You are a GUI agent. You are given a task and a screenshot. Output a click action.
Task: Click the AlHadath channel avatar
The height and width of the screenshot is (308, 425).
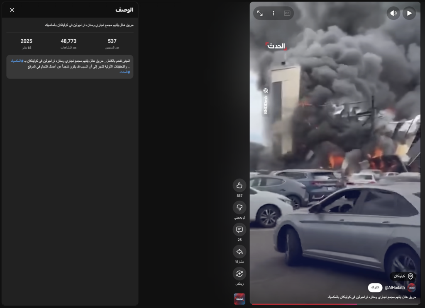(x=411, y=288)
